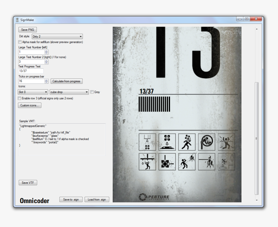278x227 pixels.
Task: Open the cube drop icon dropdown
Action: pos(69,92)
